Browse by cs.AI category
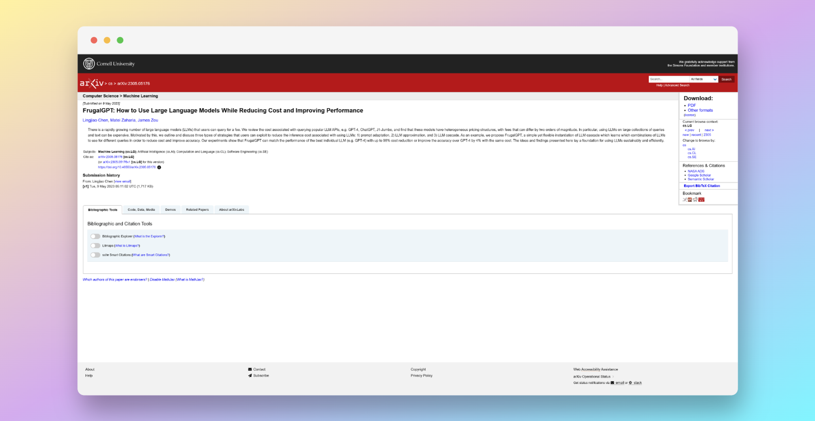 [692, 149]
